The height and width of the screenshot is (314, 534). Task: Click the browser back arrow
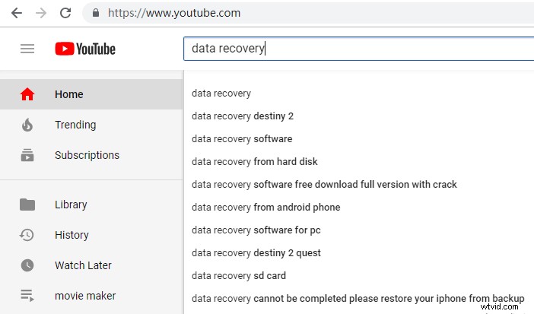click(x=17, y=13)
